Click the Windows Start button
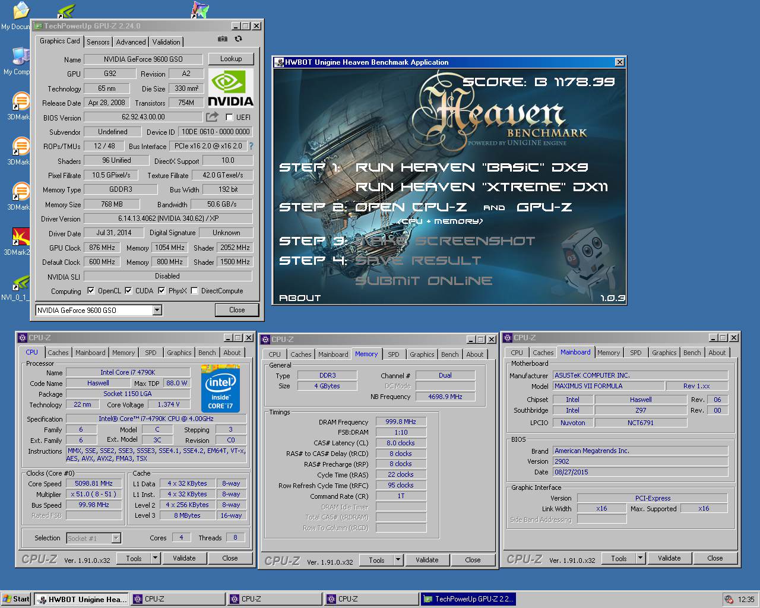Image resolution: width=760 pixels, height=608 pixels. click(16, 599)
